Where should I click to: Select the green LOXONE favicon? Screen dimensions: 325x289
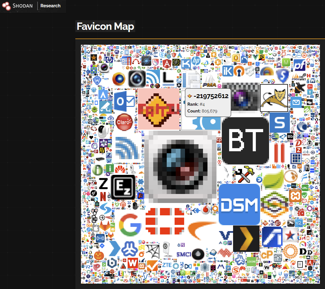click(x=251, y=262)
